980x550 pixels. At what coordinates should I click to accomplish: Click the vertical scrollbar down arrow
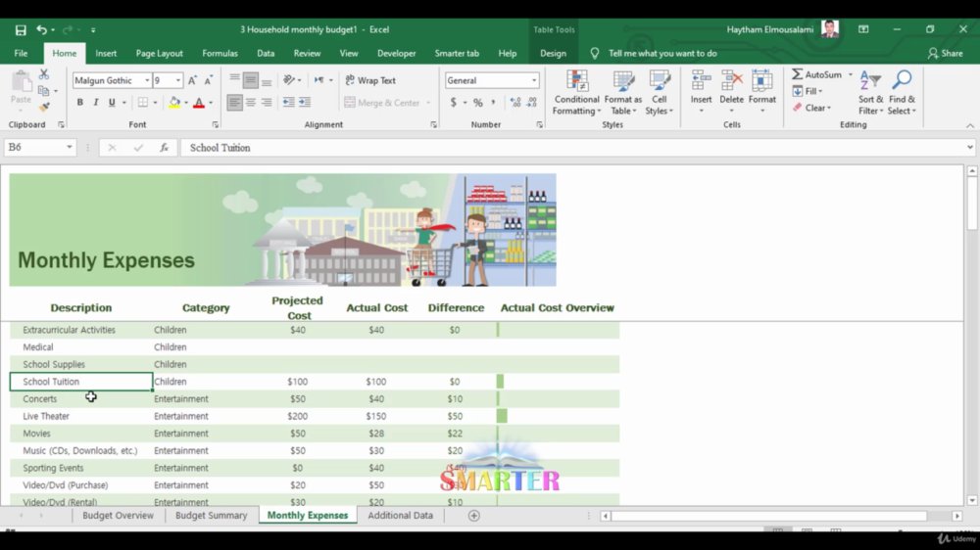point(972,500)
